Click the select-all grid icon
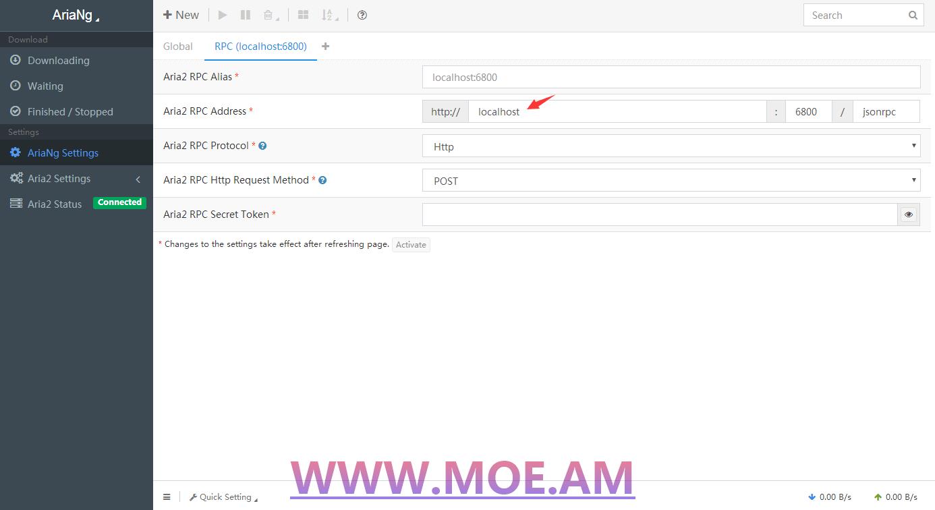This screenshot has width=935, height=510. 304,15
